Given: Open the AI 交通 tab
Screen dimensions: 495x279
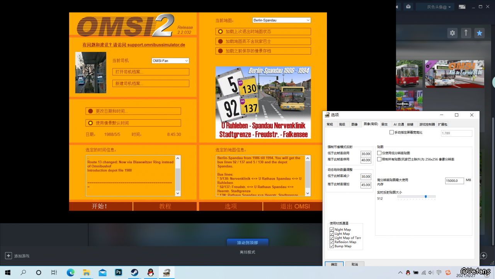Looking at the screenshot, I should 398,124.
